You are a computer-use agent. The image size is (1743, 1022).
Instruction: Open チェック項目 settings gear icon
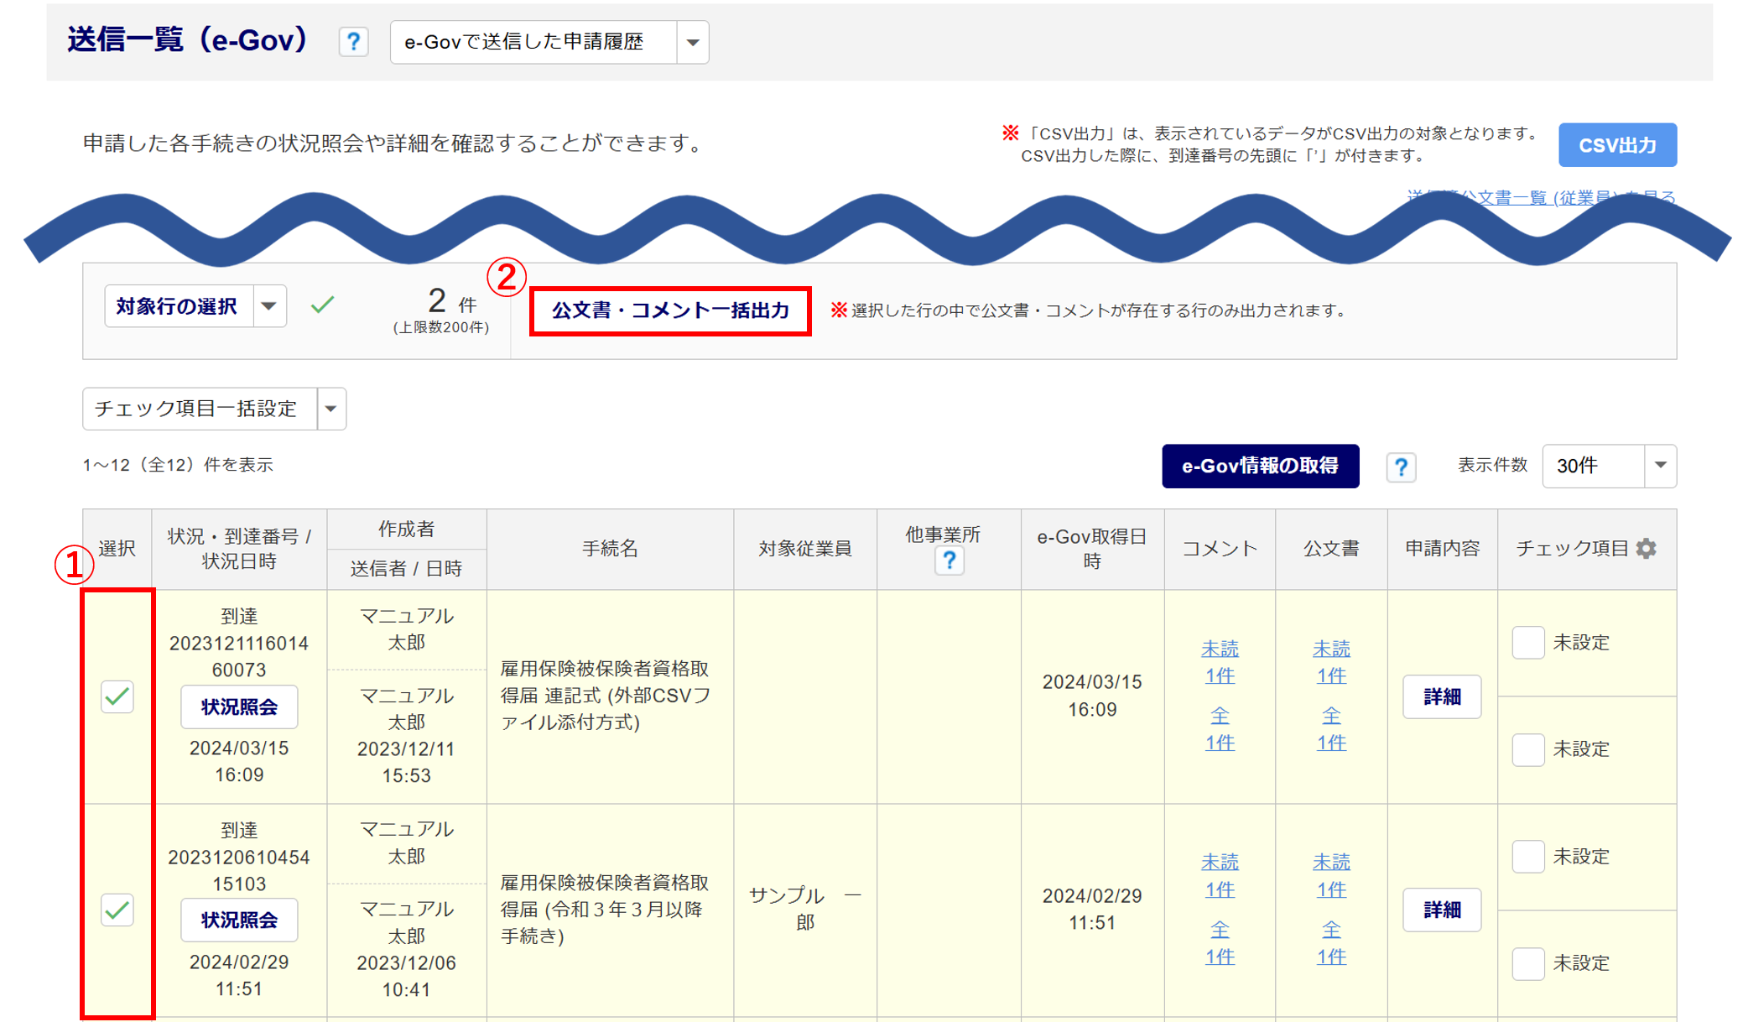click(1647, 549)
